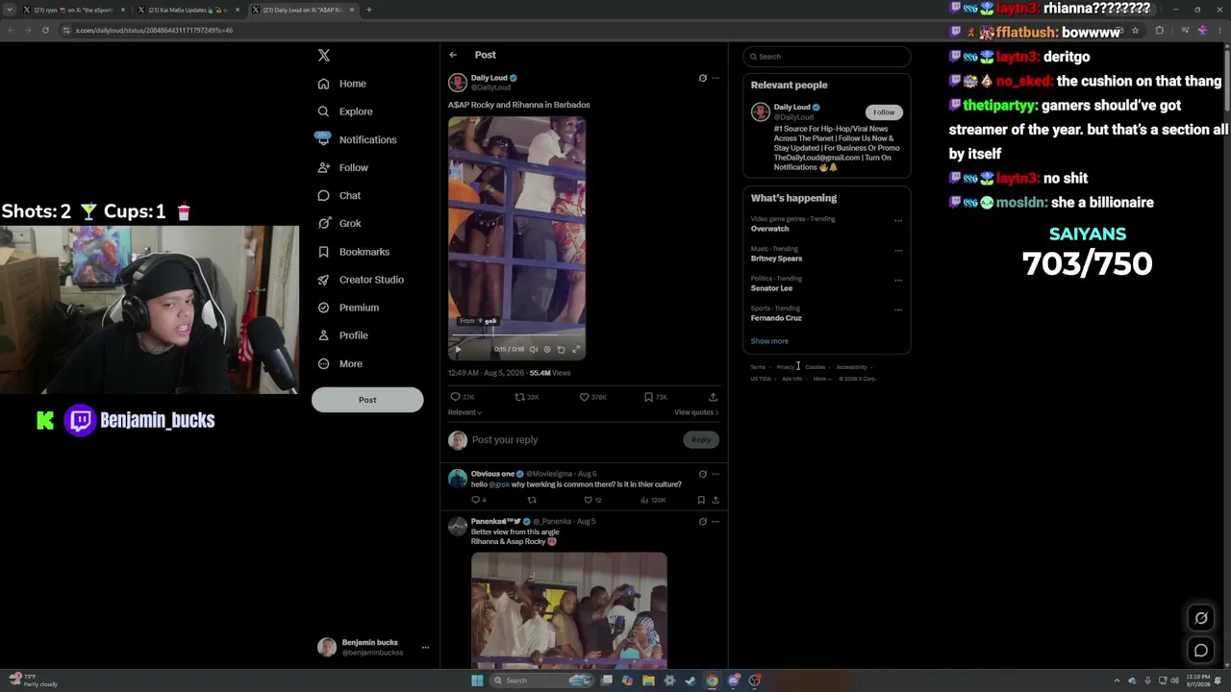This screenshot has height=692, width=1231.
Task: Open more options for Britney Spears trend
Action: (898, 250)
